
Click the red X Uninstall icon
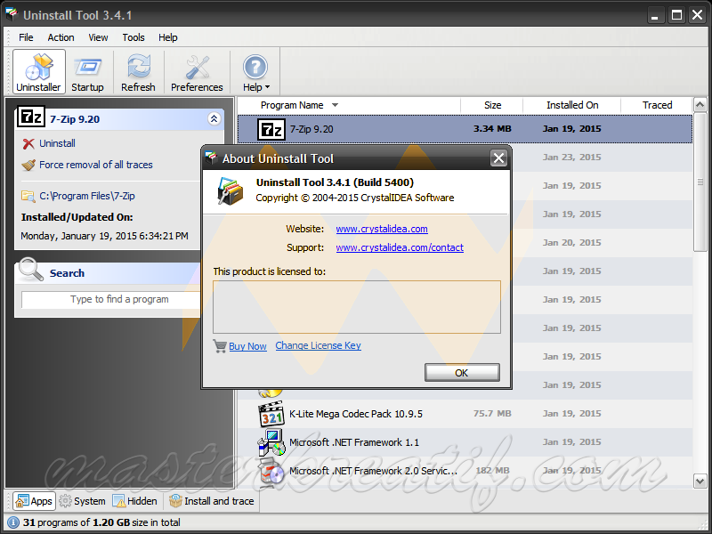(28, 144)
